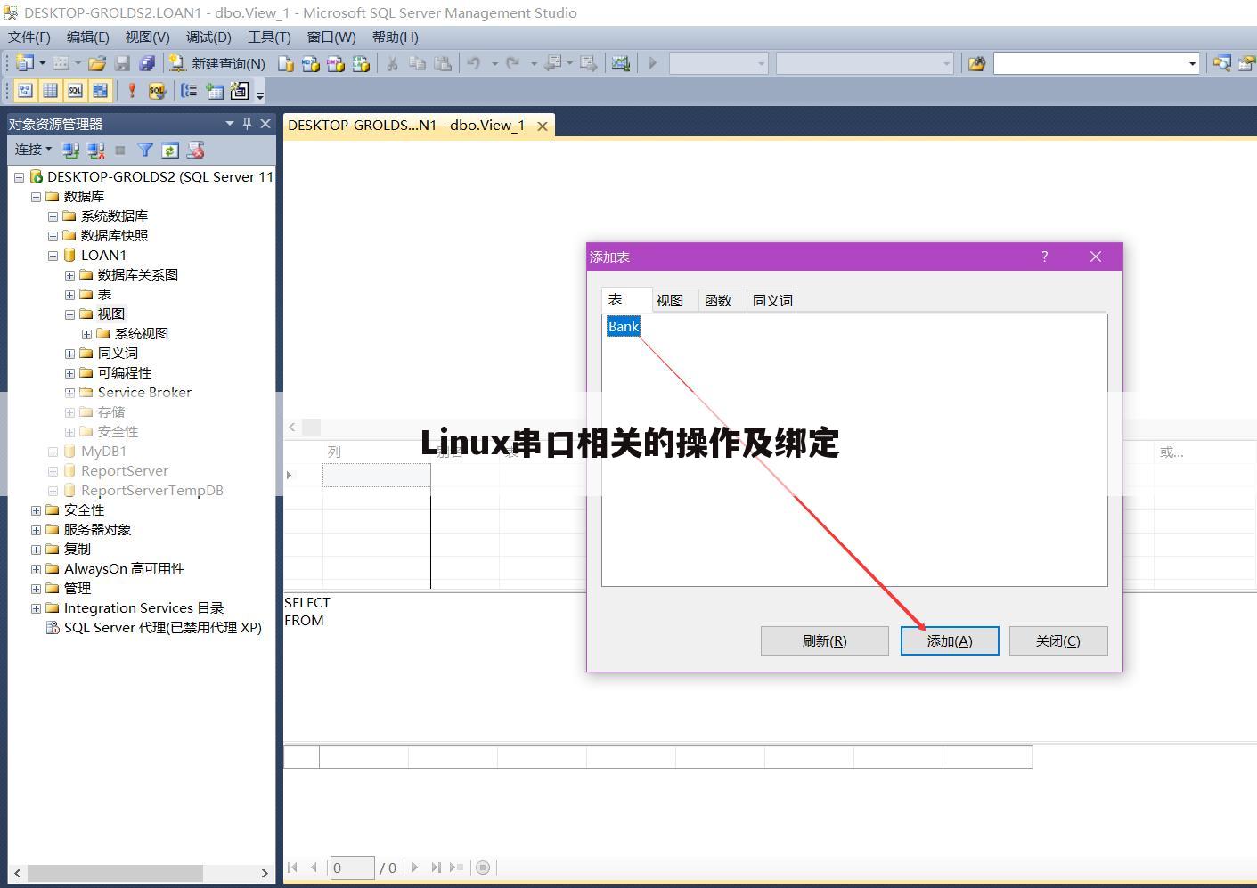Select SQL Server 代理 tree item
This screenshot has height=888, width=1257.
(x=162, y=627)
